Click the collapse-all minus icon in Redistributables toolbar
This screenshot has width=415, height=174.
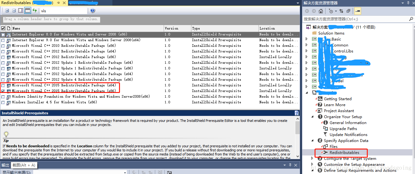click(x=14, y=11)
